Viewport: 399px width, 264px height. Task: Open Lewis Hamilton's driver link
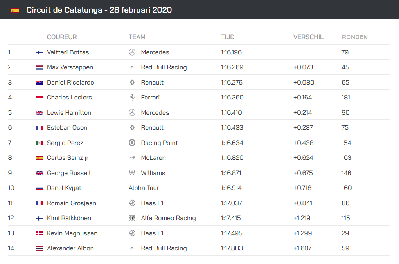pyautogui.click(x=69, y=113)
